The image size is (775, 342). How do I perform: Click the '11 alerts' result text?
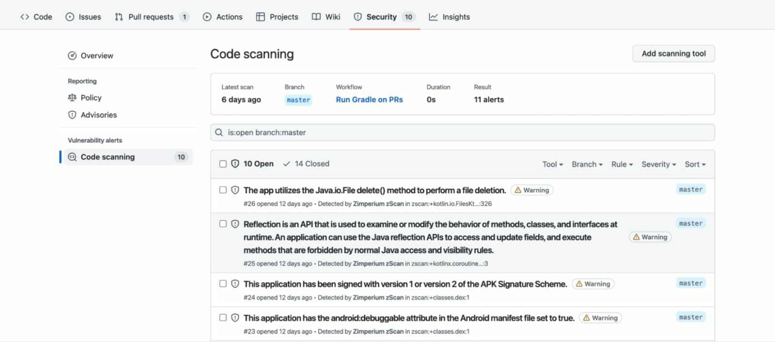(489, 100)
